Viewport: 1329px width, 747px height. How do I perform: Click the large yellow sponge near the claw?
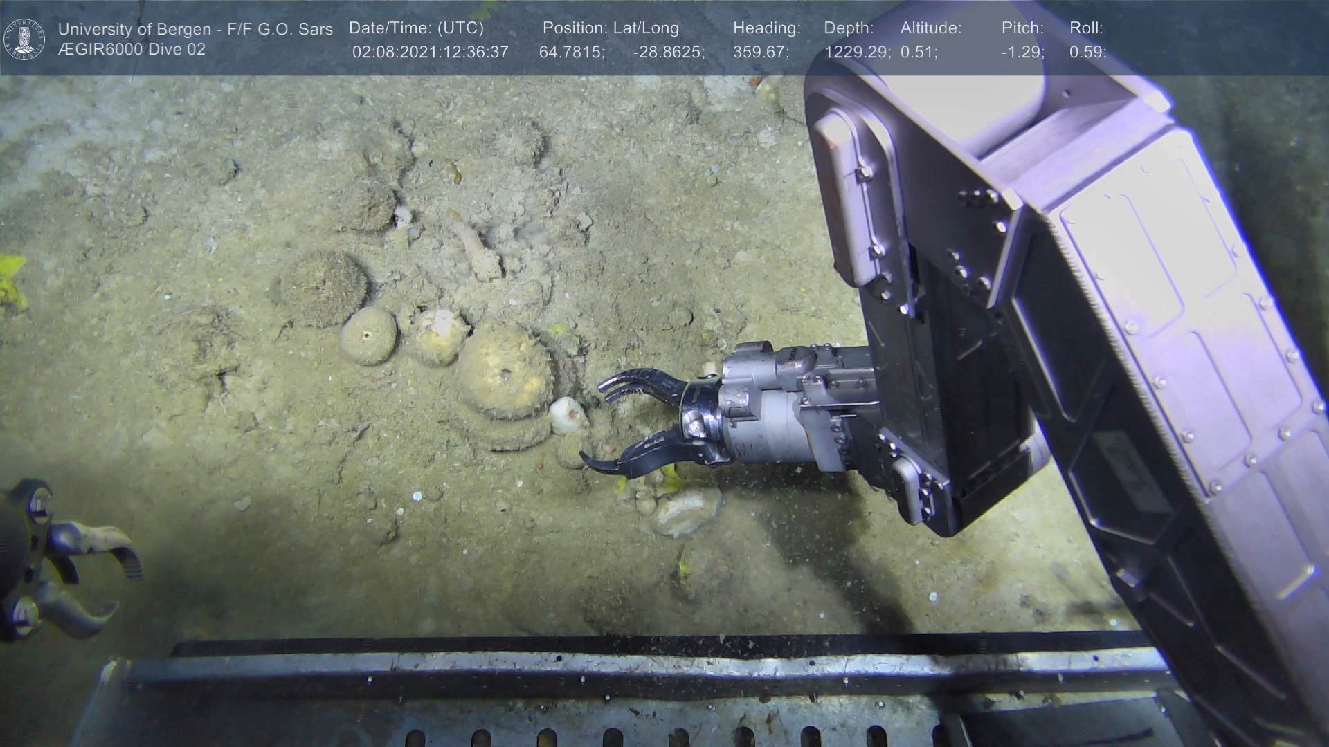click(505, 371)
